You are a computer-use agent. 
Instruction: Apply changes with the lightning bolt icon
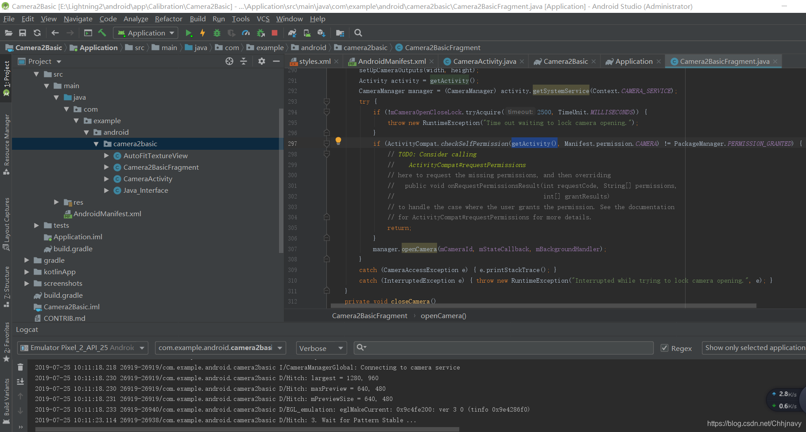(202, 33)
